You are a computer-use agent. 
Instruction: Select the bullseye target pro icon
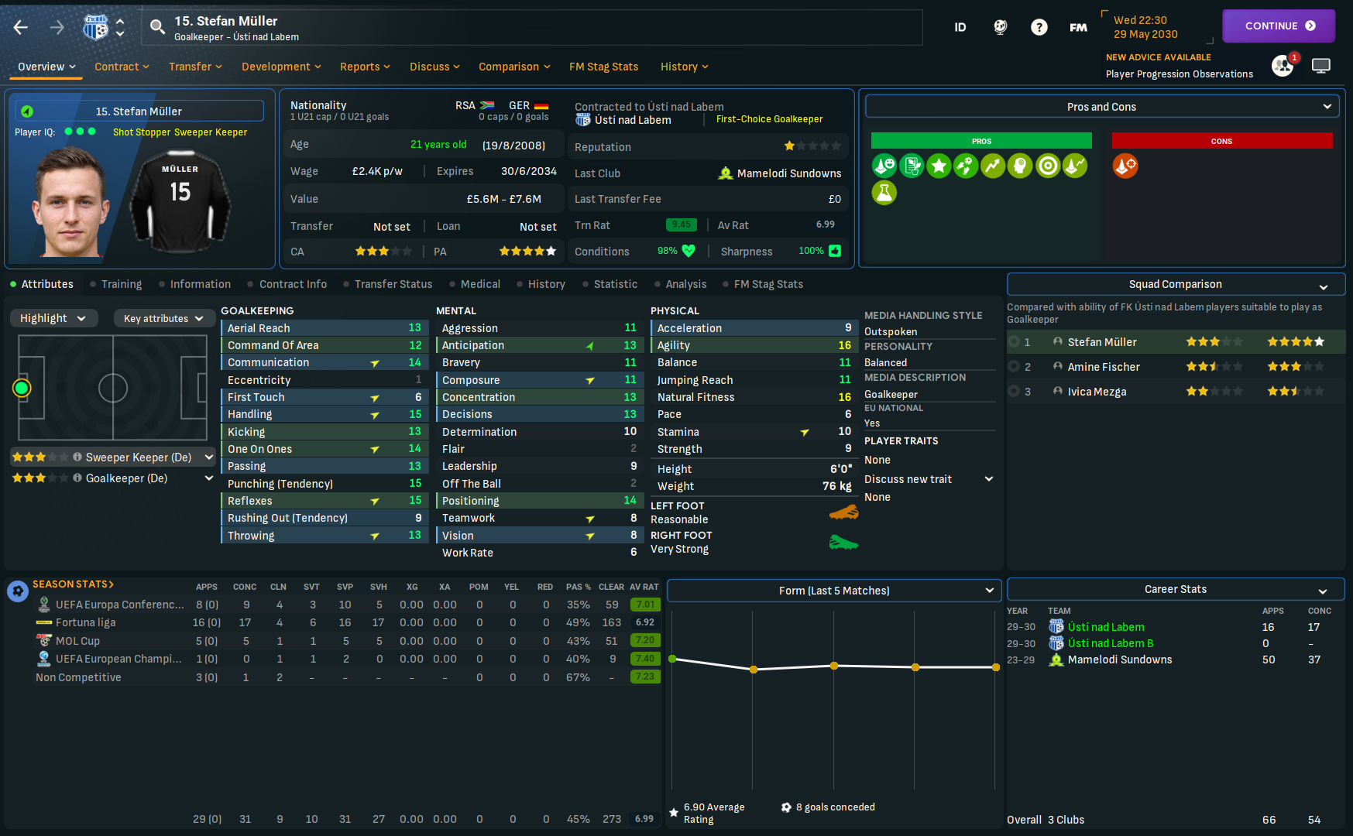[x=1048, y=166]
